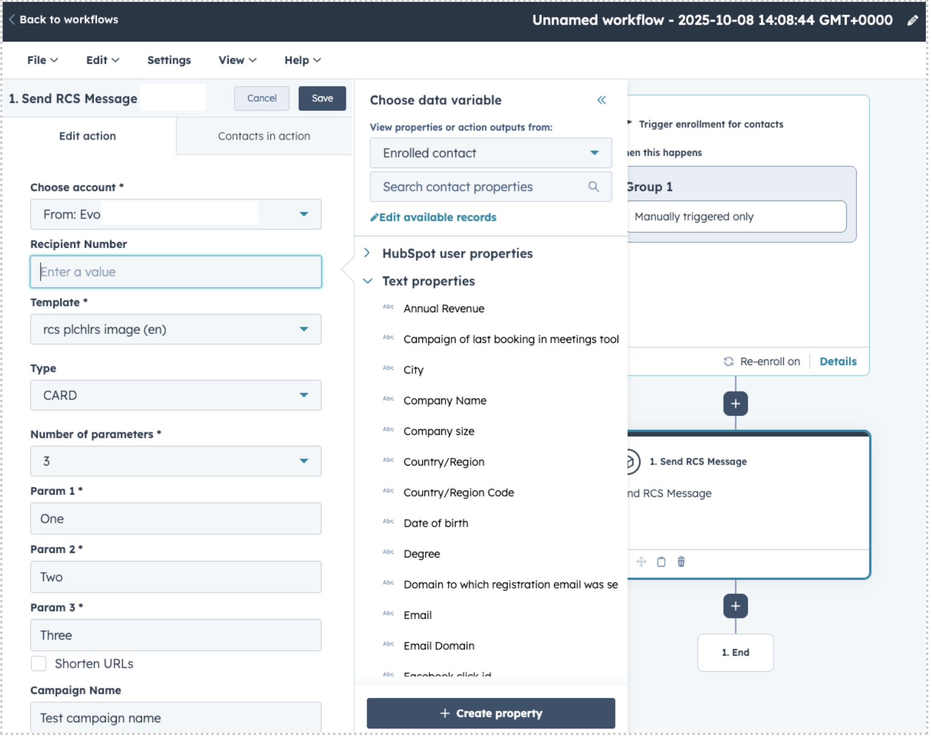Image resolution: width=932 pixels, height=740 pixels.
Task: Open the Enrolled contact dropdown
Action: (x=490, y=153)
